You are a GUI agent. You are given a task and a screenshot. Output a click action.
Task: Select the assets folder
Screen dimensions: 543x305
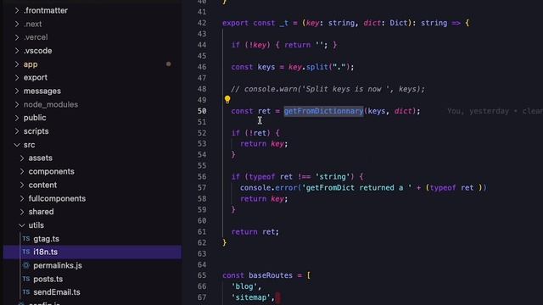point(40,158)
